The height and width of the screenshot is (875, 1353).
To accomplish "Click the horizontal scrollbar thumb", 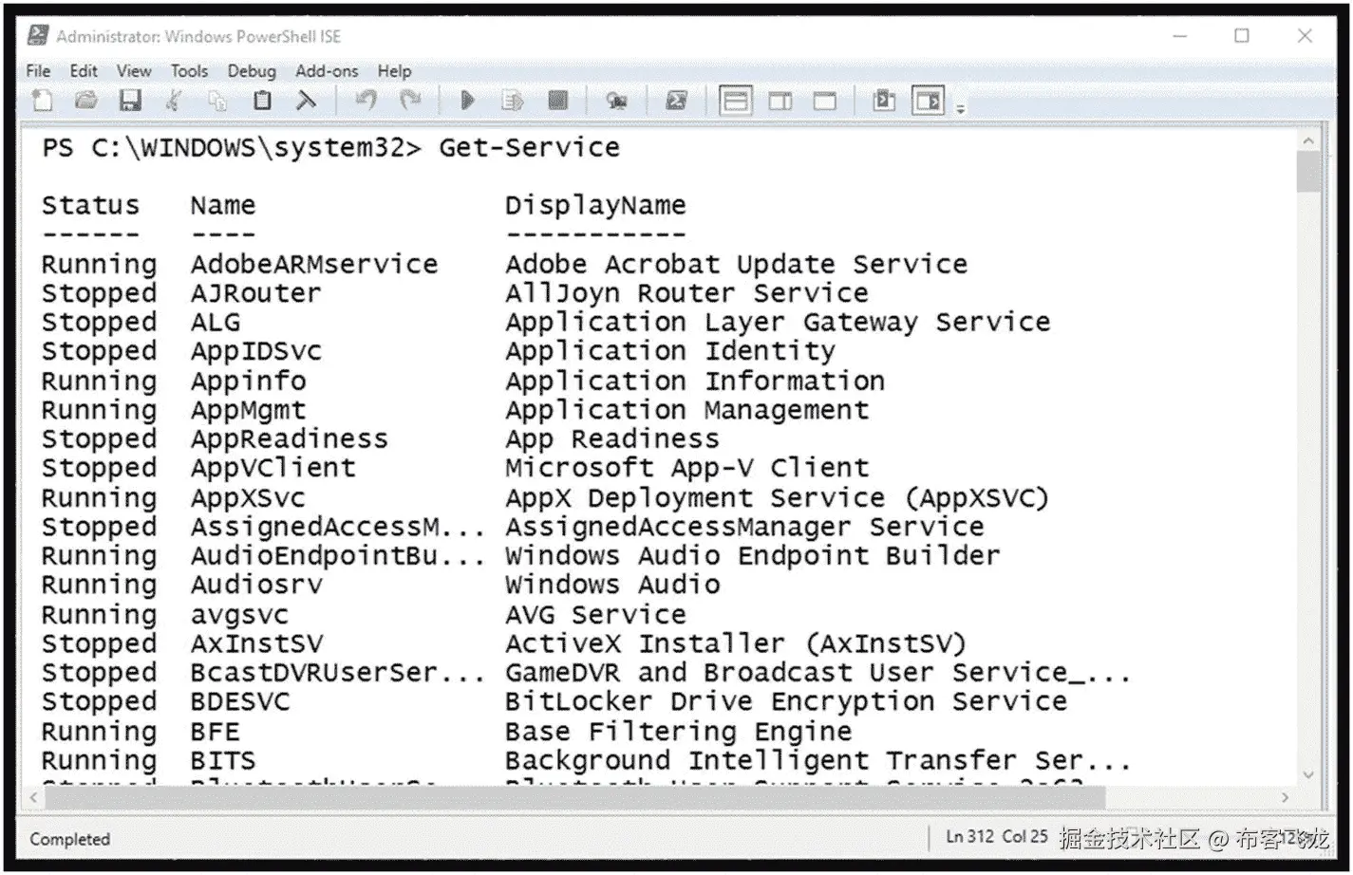I will (x=575, y=798).
